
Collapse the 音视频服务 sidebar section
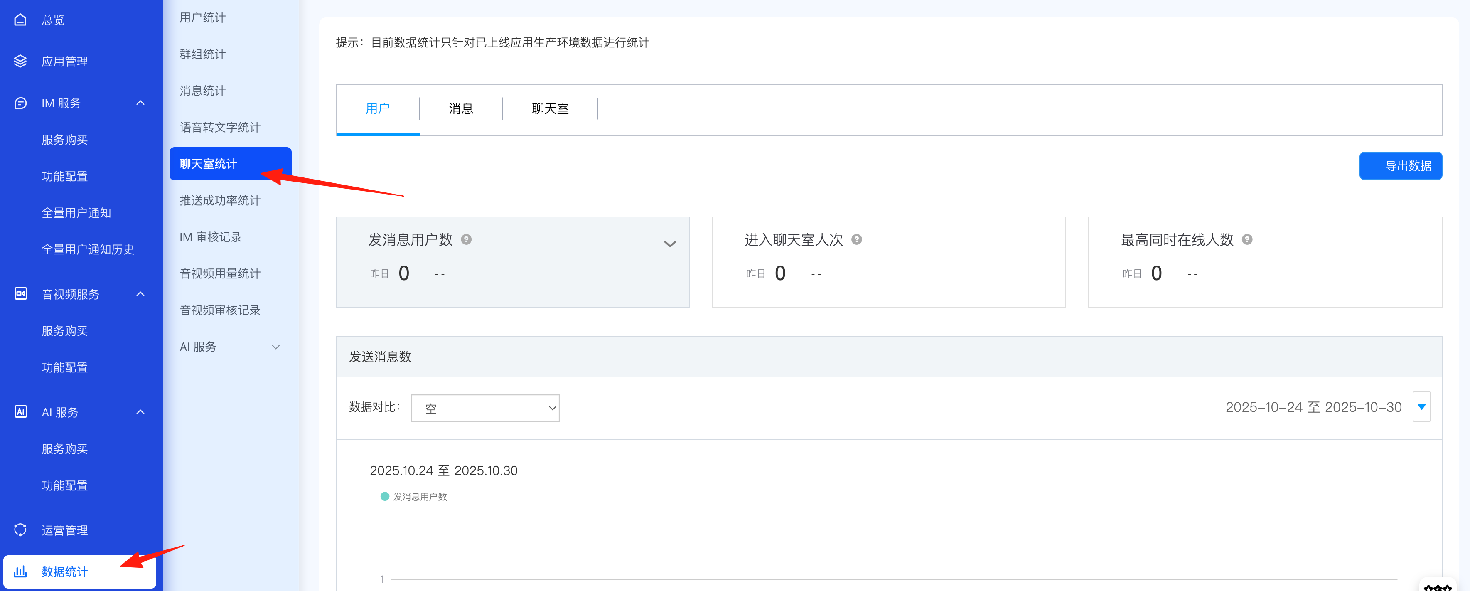pyautogui.click(x=140, y=294)
